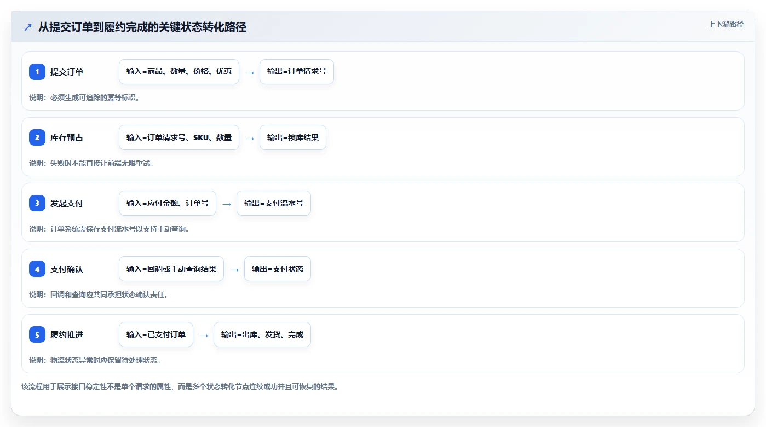Click the 发起支付 step name
Screen dimensions: 766x427
click(67, 203)
